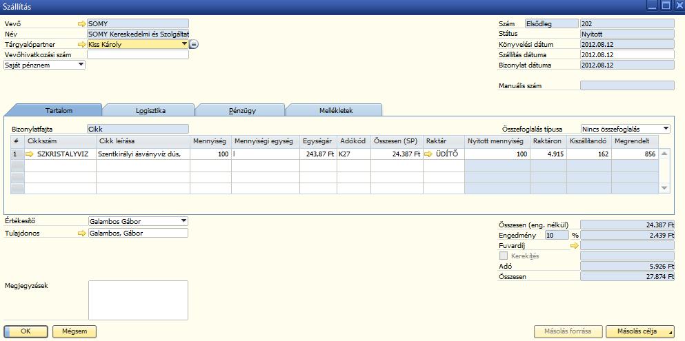This screenshot has width=685, height=341.
Task: Click the Raktáron value 4.915
Action: (548, 154)
